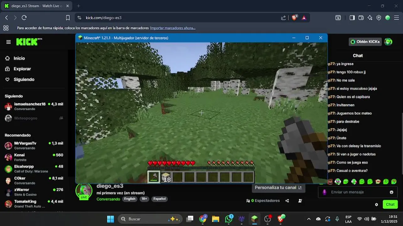This screenshot has width=403, height=226.
Task: Click the taskbar Buscar search box
Action: tap(150, 219)
